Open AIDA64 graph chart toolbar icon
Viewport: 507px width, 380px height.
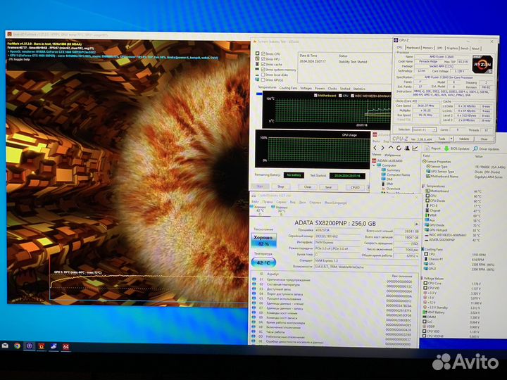415,148
